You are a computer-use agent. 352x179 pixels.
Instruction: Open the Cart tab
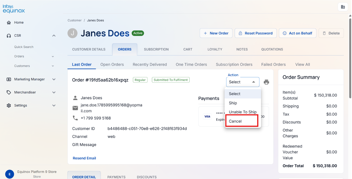pyautogui.click(x=188, y=49)
